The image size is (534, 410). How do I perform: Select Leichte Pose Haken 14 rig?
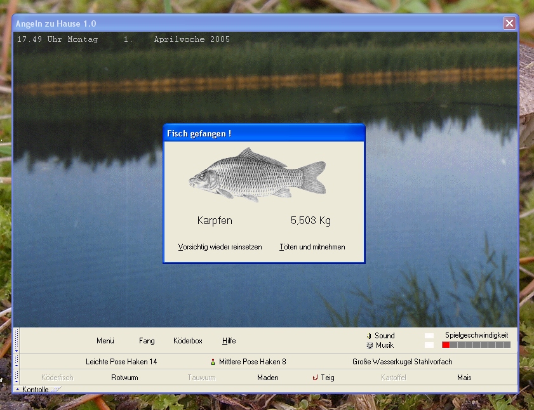tap(121, 362)
